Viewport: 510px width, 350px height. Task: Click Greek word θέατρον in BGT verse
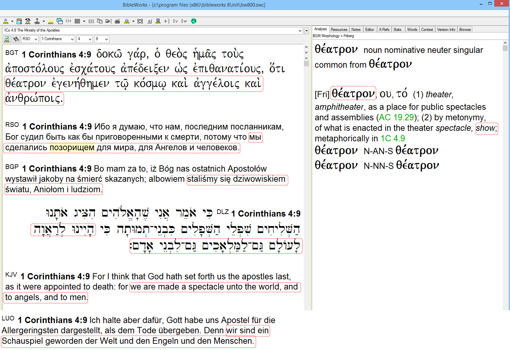tap(26, 83)
